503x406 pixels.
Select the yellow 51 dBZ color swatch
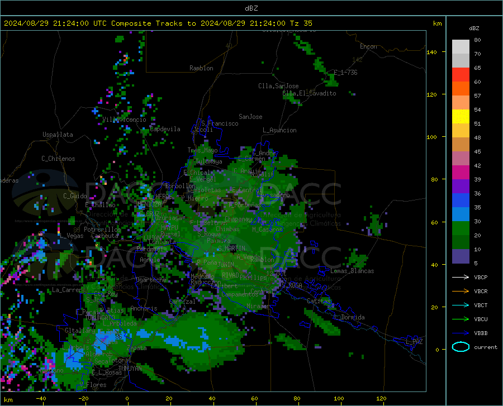461,117
